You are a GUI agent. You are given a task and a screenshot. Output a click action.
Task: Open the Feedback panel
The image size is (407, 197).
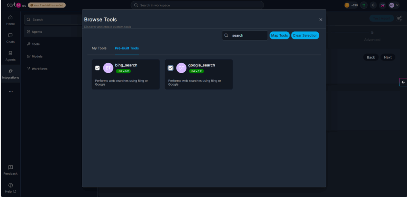tap(10, 170)
